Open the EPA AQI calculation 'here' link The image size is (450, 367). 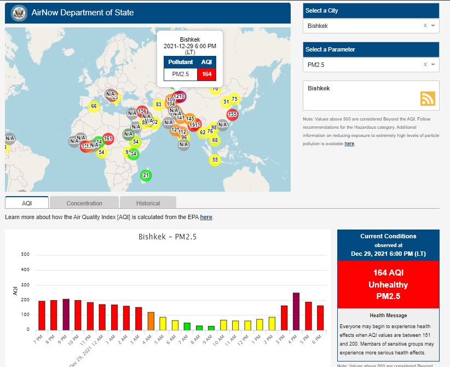(x=206, y=217)
